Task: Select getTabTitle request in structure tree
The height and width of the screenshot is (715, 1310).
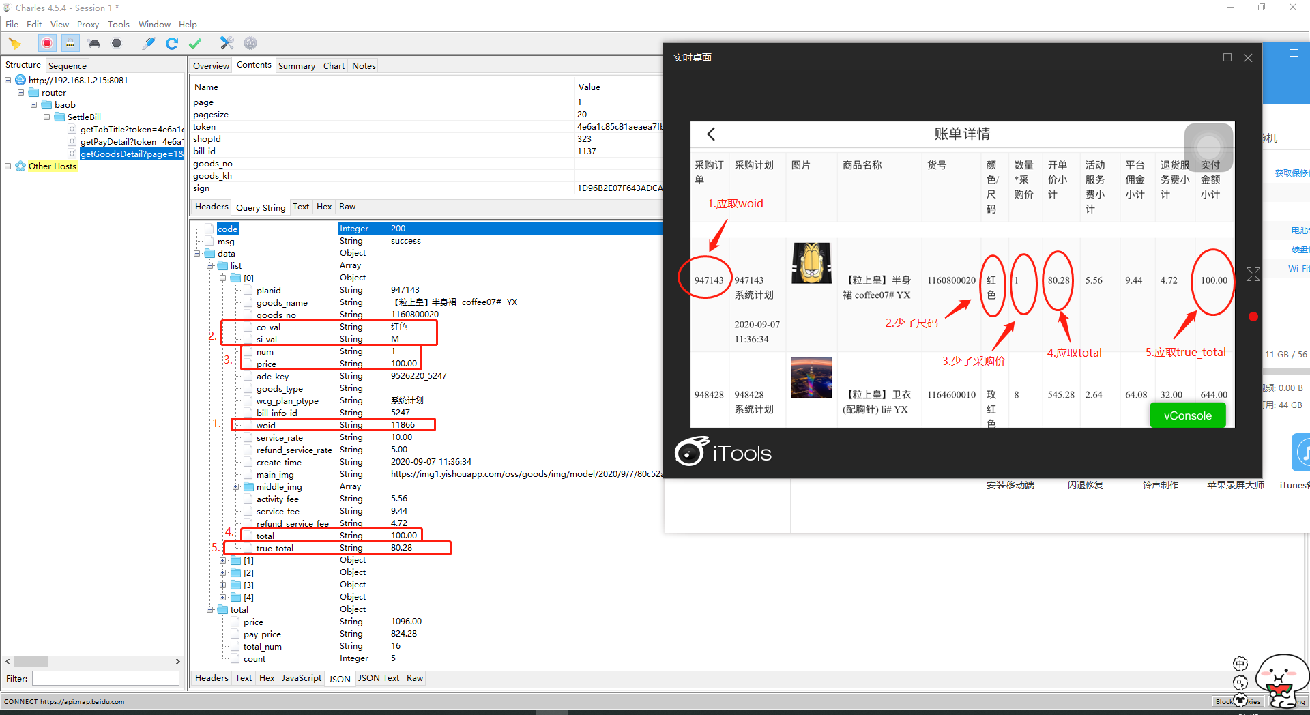Action: 132,129
